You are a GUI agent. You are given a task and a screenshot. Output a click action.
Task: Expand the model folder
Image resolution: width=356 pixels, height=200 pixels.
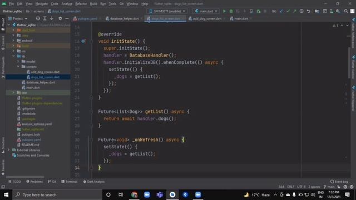(18, 62)
